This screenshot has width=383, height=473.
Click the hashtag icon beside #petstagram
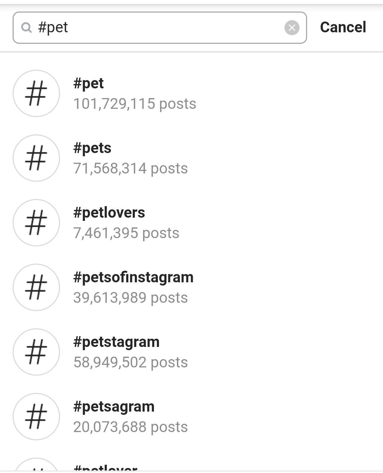pos(36,352)
